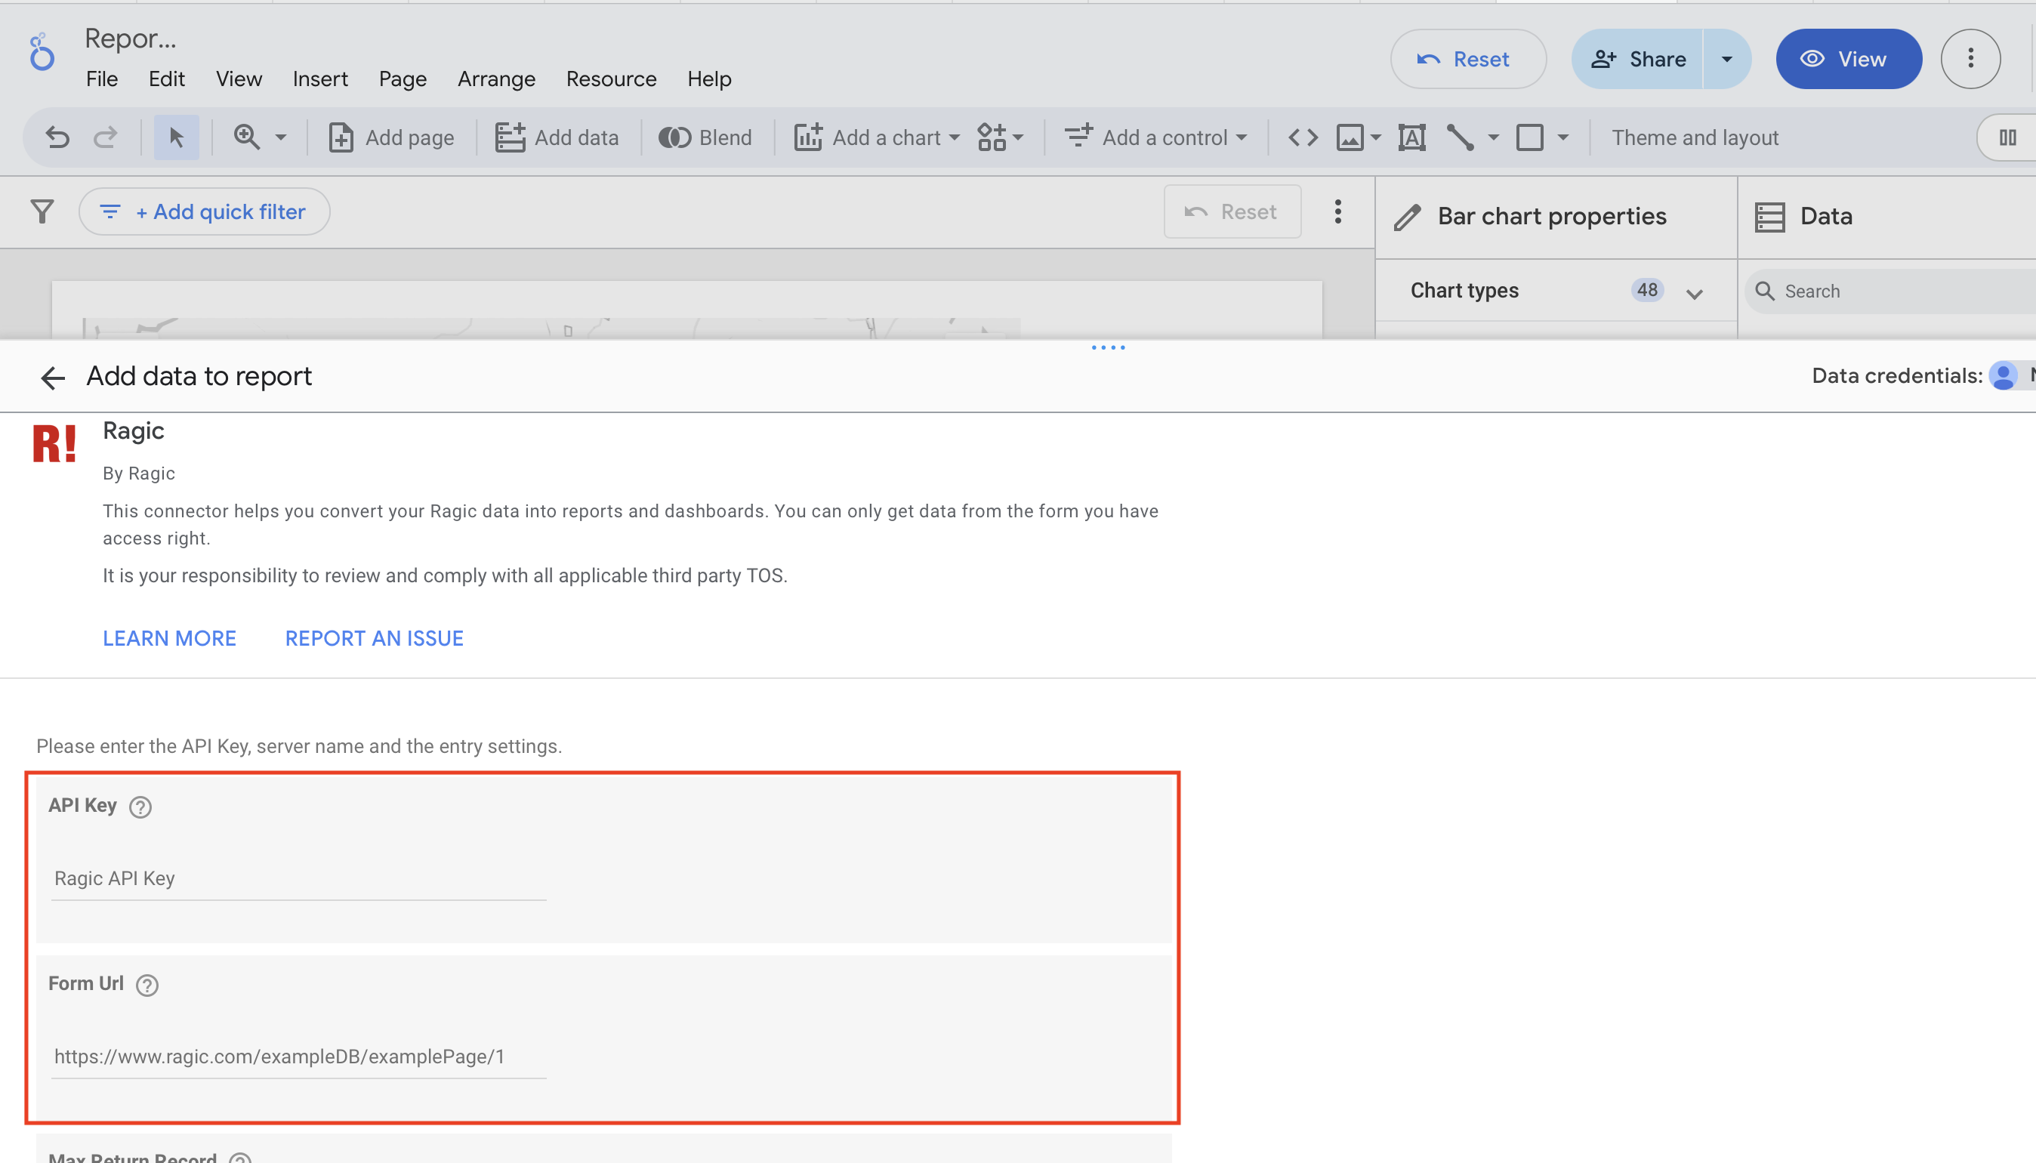The width and height of the screenshot is (2036, 1163).
Task: Open the Add a chart dropdown
Action: [877, 137]
